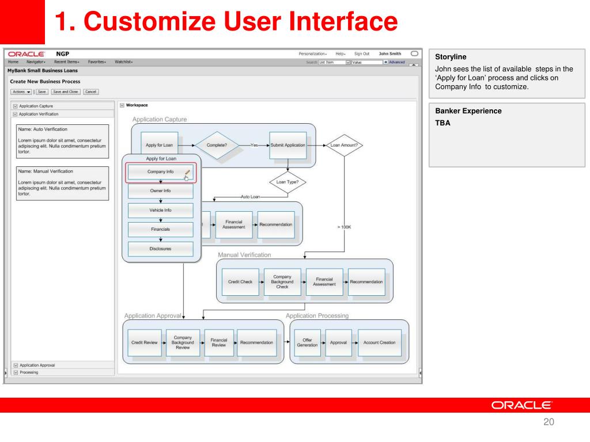590x442 pixels.
Task: Open the Recent Items menu
Action: (x=67, y=62)
